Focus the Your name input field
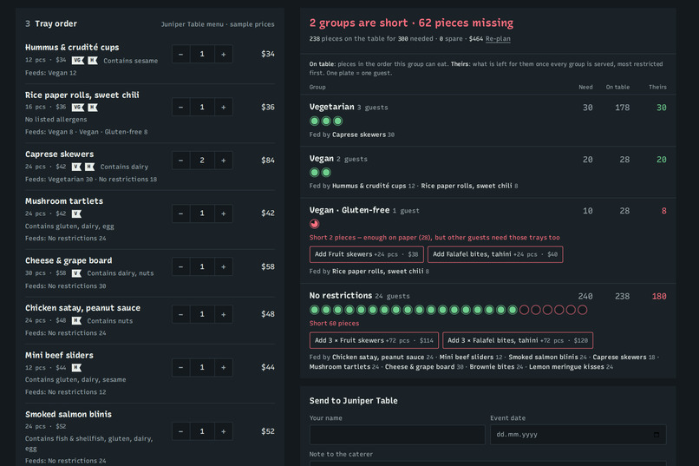This screenshot has width=699, height=466. pos(397,435)
